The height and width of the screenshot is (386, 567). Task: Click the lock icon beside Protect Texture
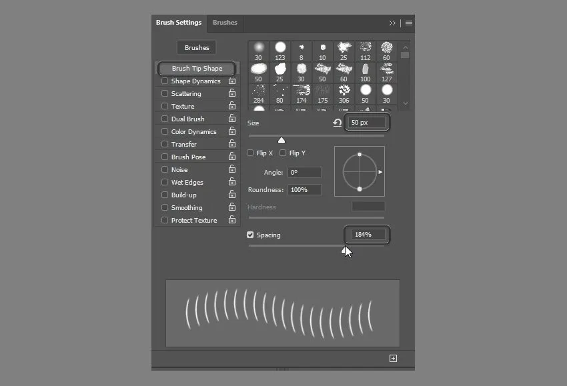coord(232,221)
